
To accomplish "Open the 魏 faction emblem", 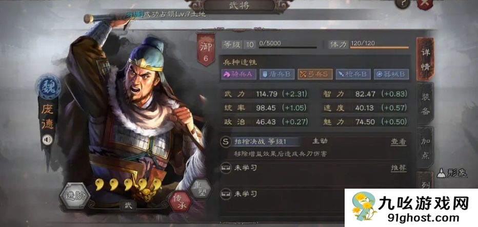I will click(49, 86).
